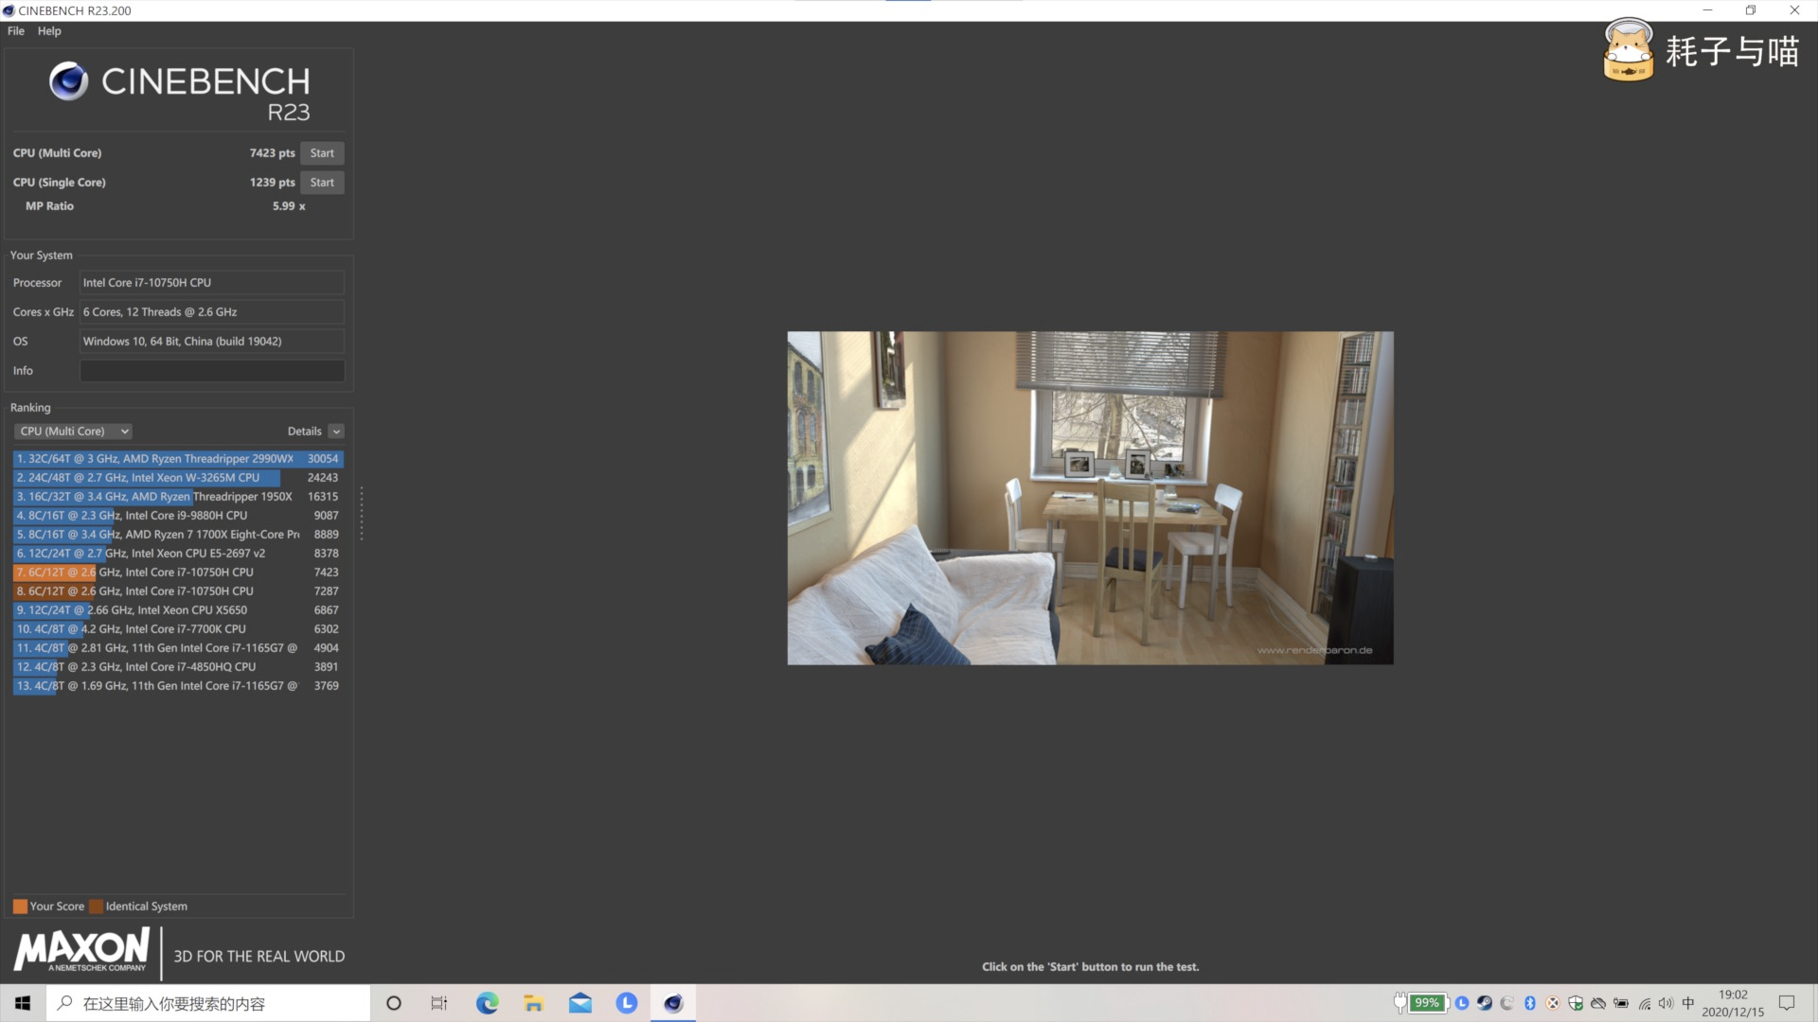Open Windows Security shield tray icon
This screenshot has width=1818, height=1022.
coord(1576,1003)
